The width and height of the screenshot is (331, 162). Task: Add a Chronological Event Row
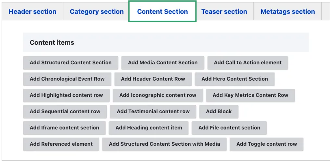coord(67,79)
